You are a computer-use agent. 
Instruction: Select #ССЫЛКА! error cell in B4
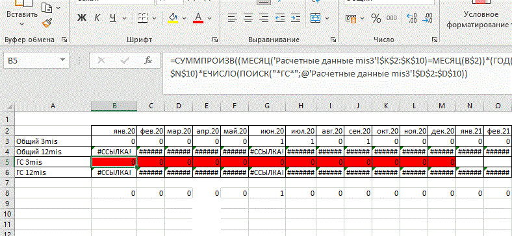pyautogui.click(x=114, y=152)
